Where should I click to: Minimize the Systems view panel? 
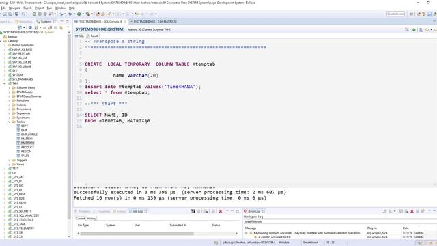(61, 21)
